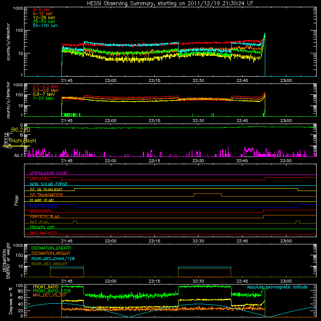This screenshot has width=321, height=321.
Task: Click the yellow B6.2/0 GOES annotation
Action: pyautogui.click(x=21, y=130)
